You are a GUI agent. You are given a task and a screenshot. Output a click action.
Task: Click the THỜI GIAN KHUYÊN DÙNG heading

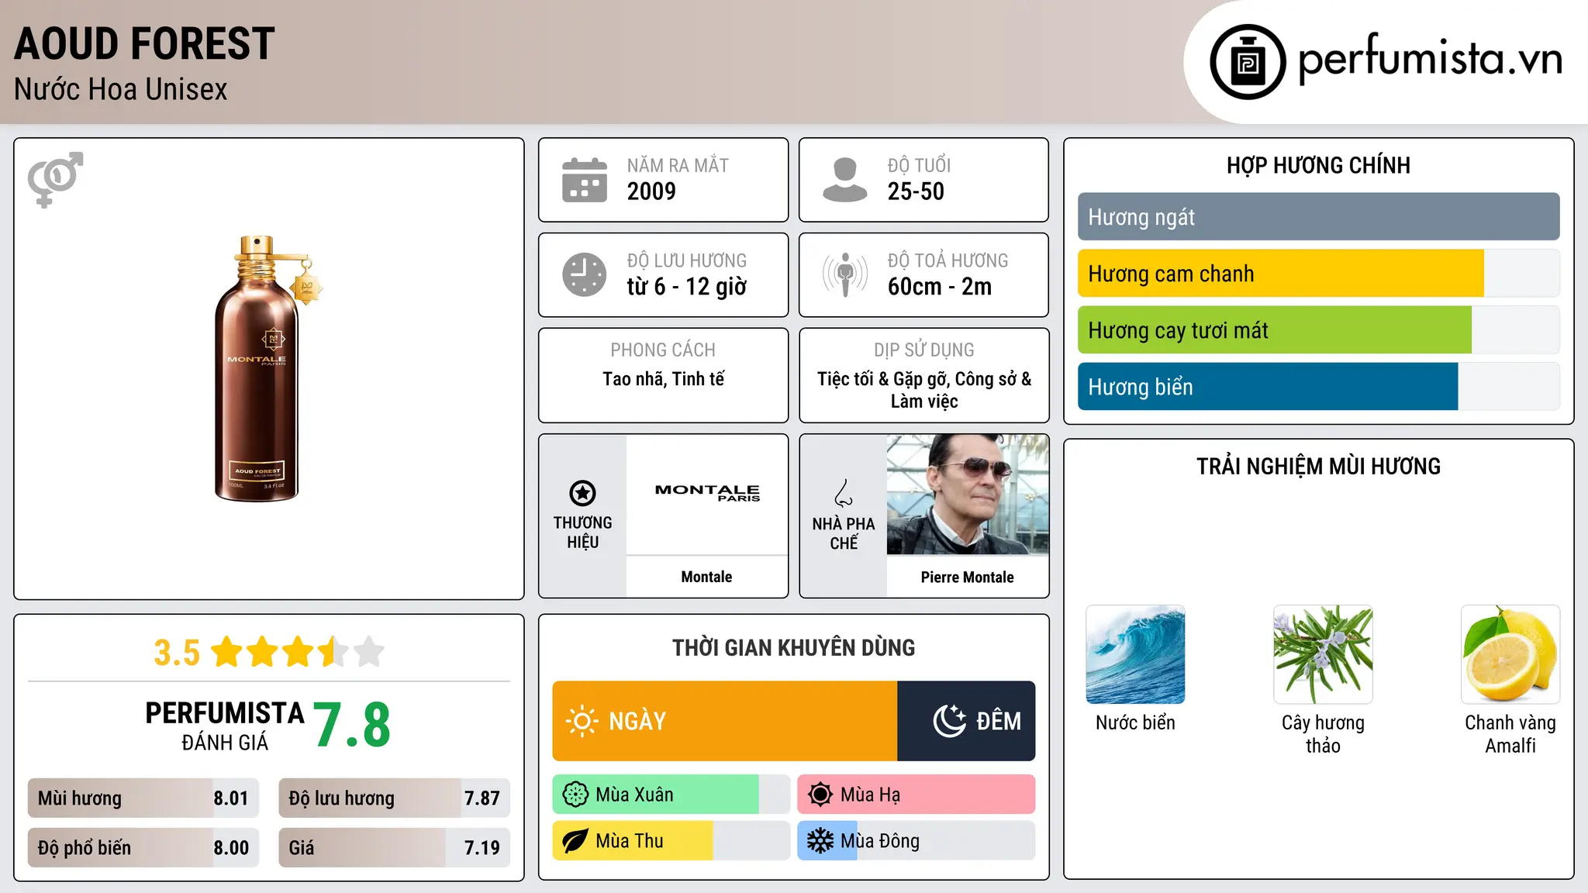pos(793,647)
